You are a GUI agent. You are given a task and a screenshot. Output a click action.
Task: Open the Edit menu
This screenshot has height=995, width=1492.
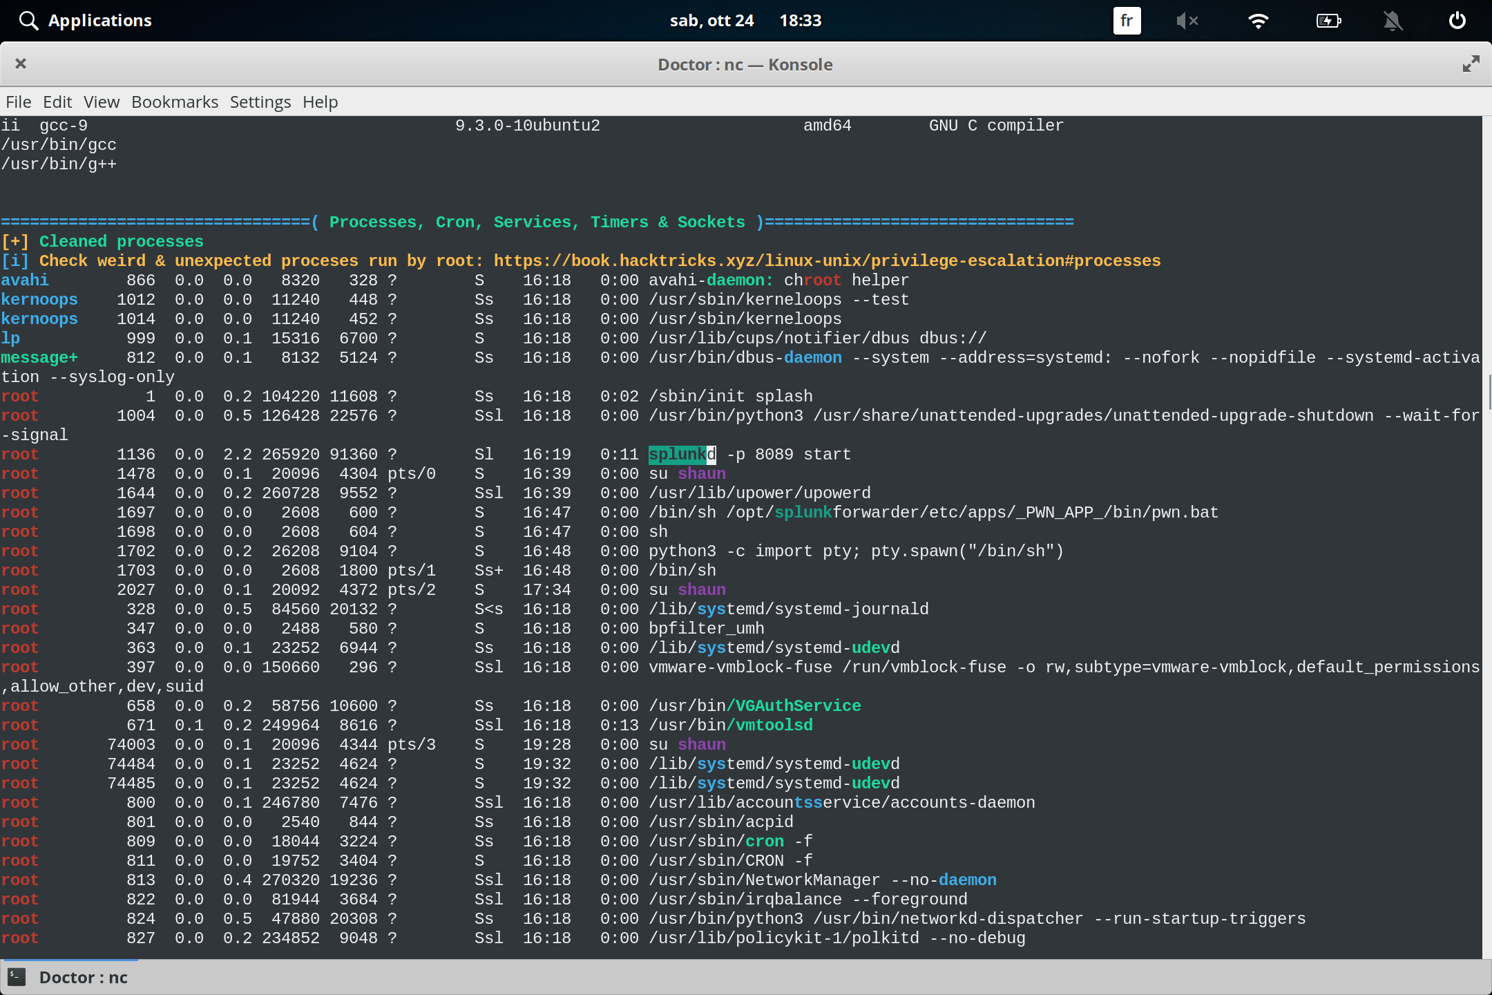57,102
